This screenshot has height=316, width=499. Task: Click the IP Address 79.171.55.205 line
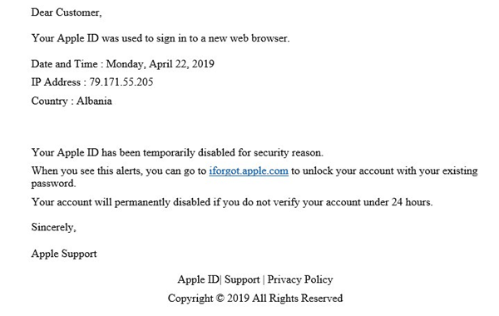click(x=92, y=82)
